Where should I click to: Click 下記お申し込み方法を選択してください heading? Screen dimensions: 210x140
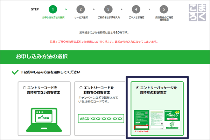(x=50, y=72)
